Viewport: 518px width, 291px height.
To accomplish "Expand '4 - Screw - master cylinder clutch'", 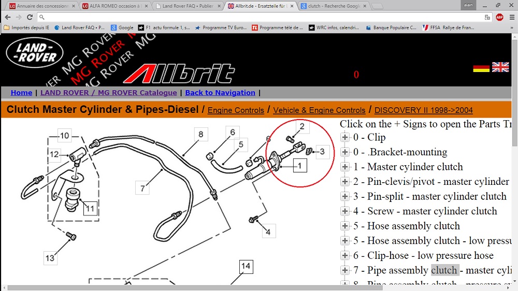I will (x=345, y=211).
